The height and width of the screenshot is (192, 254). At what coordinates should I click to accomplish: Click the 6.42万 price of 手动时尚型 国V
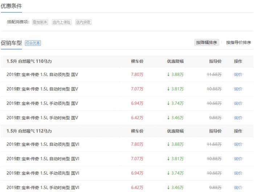137,118
